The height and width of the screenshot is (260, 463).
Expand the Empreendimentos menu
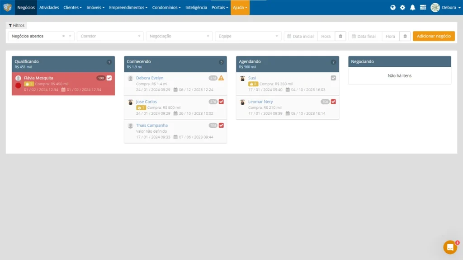128,7
